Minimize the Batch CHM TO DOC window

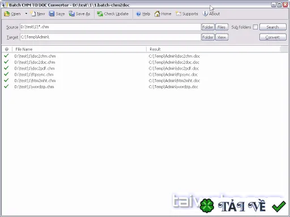(274, 5)
